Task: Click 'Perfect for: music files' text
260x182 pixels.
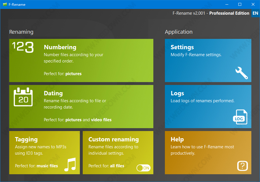Action: click(x=37, y=166)
